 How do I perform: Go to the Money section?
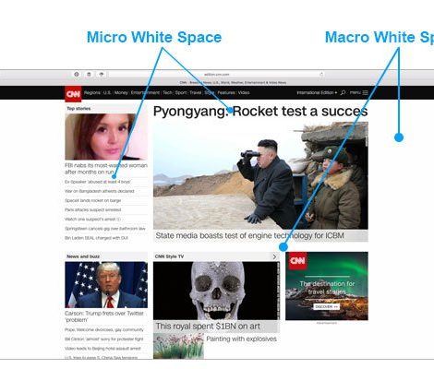(121, 92)
